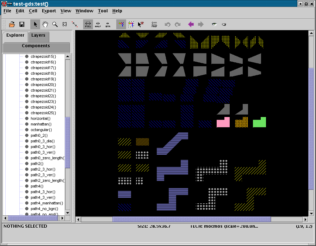Click the bullet icon beside path4{}
The image size is (316, 246).
27,186
